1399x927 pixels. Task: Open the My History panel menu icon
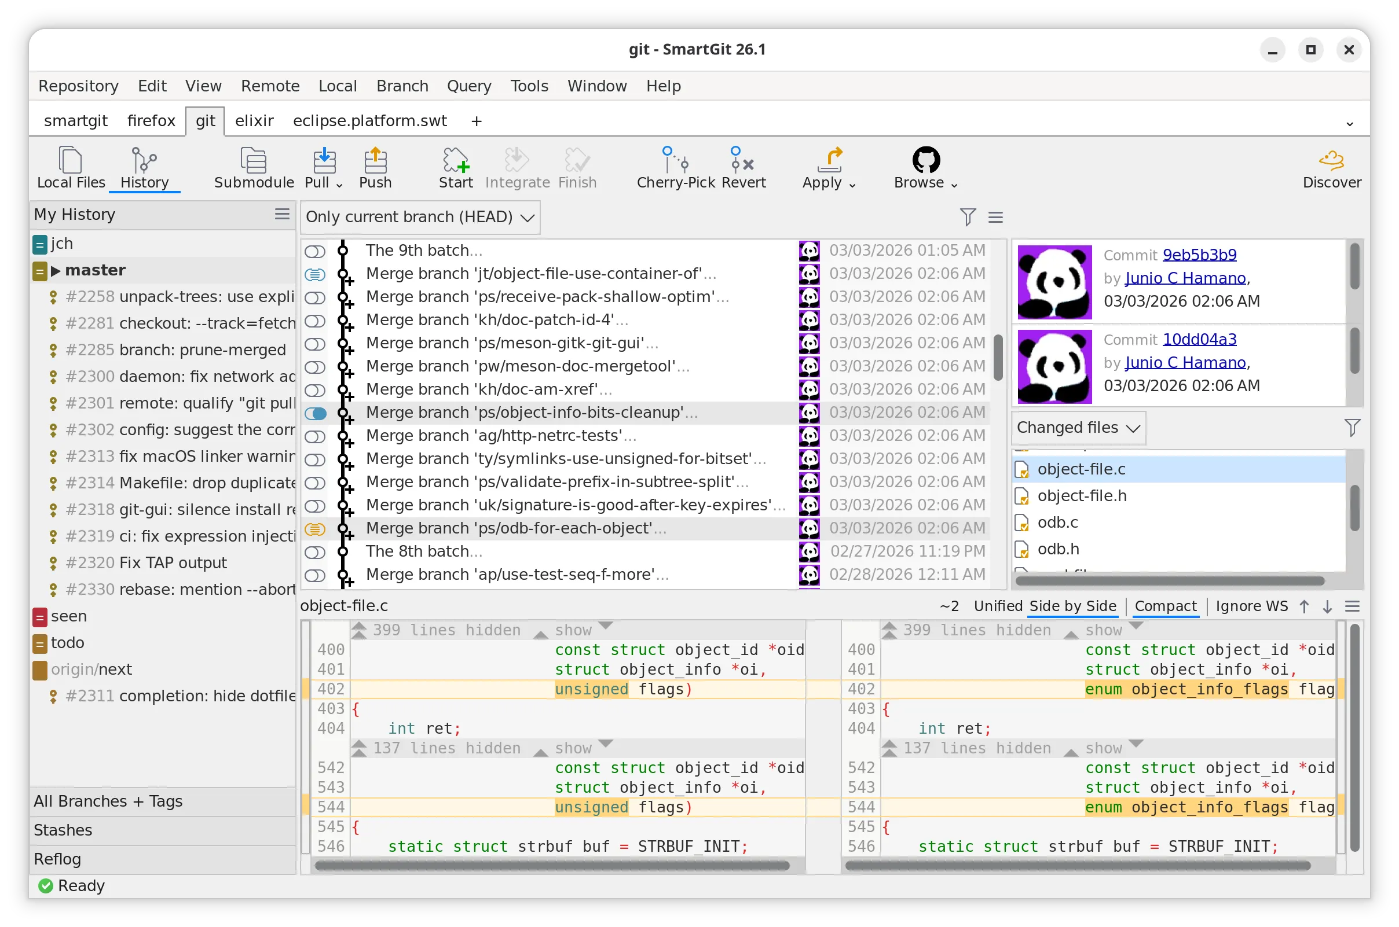[x=282, y=214]
